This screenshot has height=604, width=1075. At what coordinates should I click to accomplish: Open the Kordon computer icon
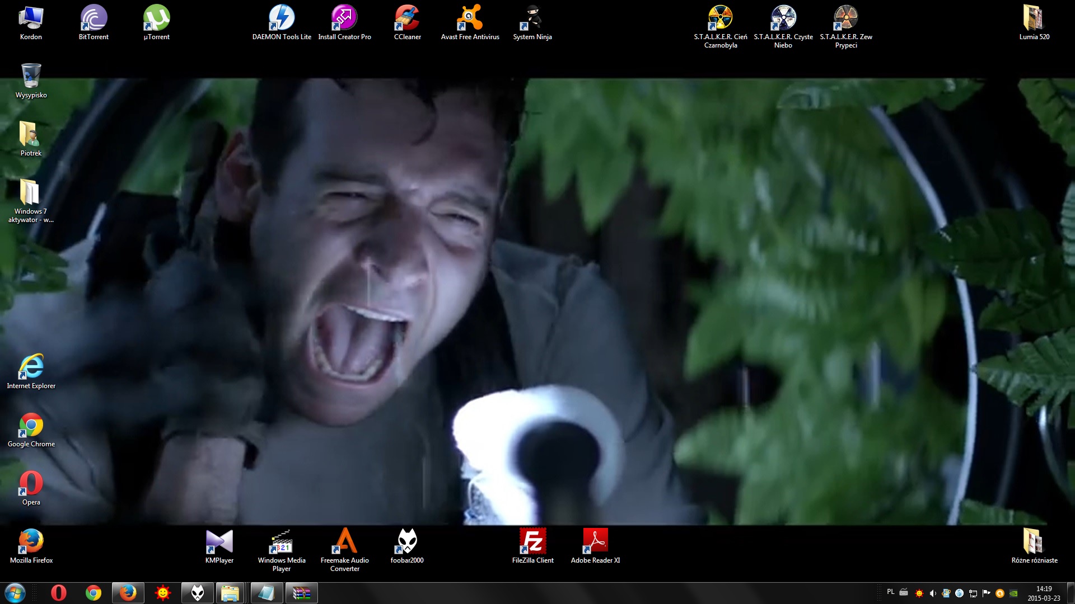pyautogui.click(x=31, y=22)
